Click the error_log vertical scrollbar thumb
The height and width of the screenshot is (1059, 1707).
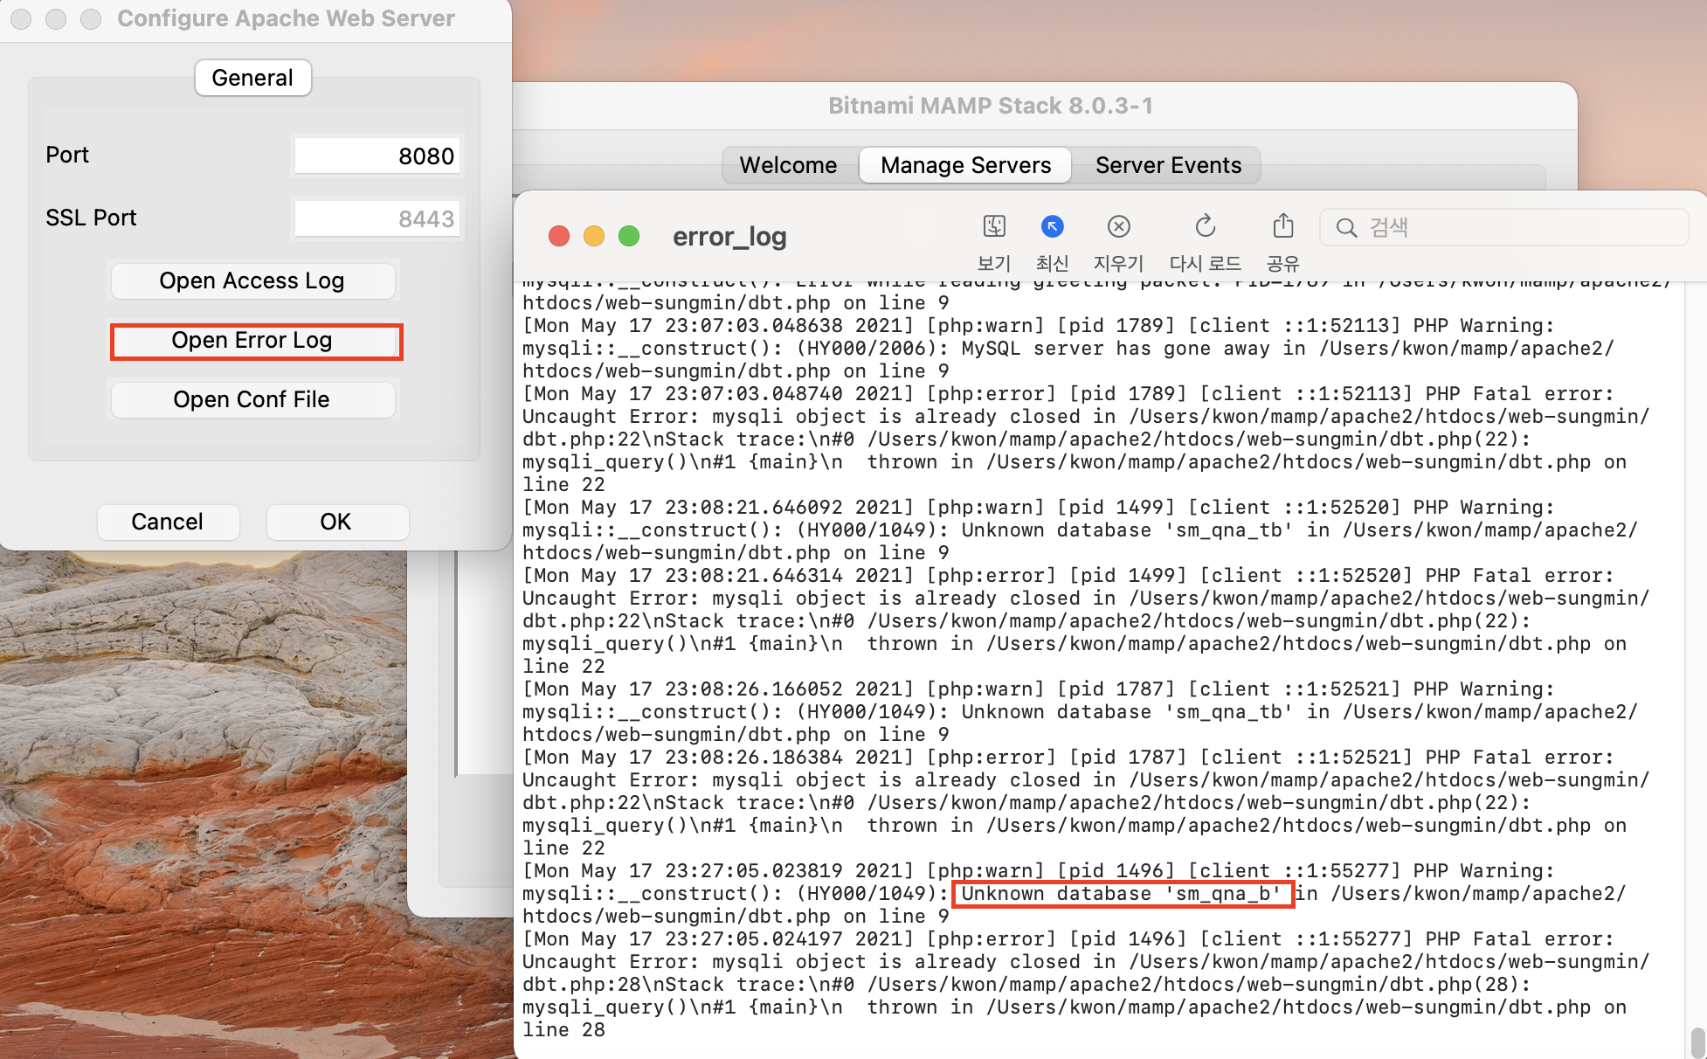[1697, 1042]
